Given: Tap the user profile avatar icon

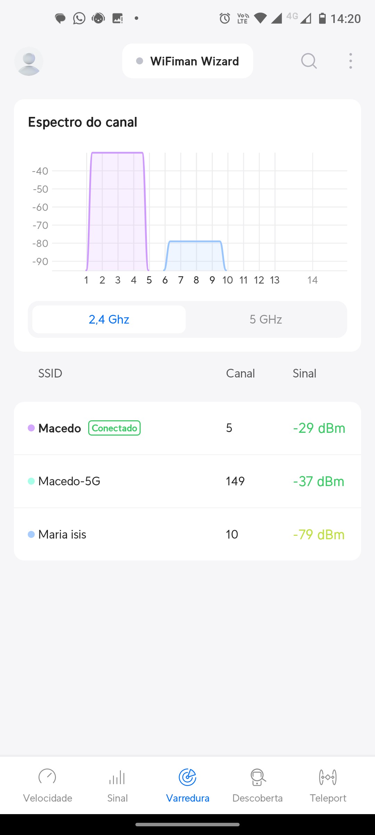Looking at the screenshot, I should 29,62.
